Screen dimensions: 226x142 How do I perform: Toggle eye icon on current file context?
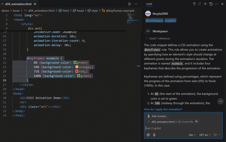pyautogui.click(x=196, y=122)
